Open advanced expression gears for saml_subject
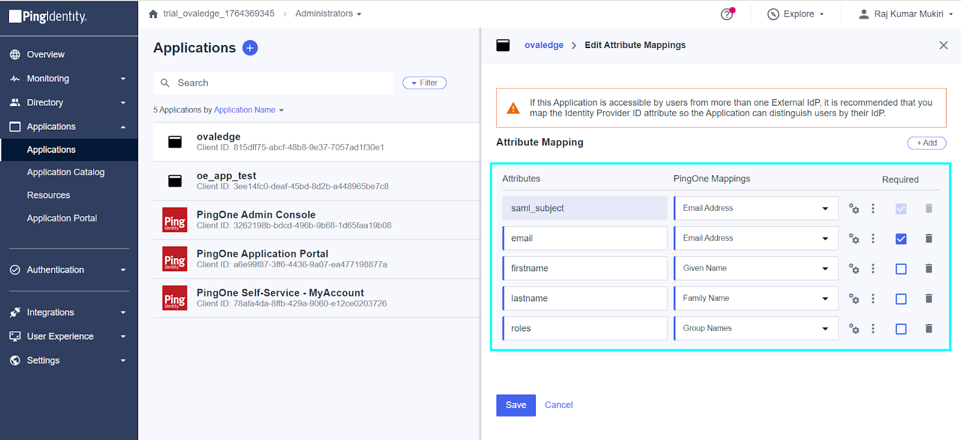 [853, 208]
